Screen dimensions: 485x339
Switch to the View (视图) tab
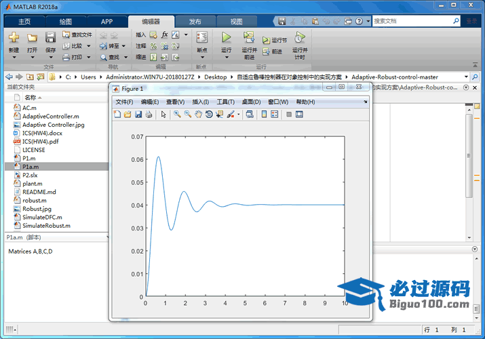(x=236, y=22)
